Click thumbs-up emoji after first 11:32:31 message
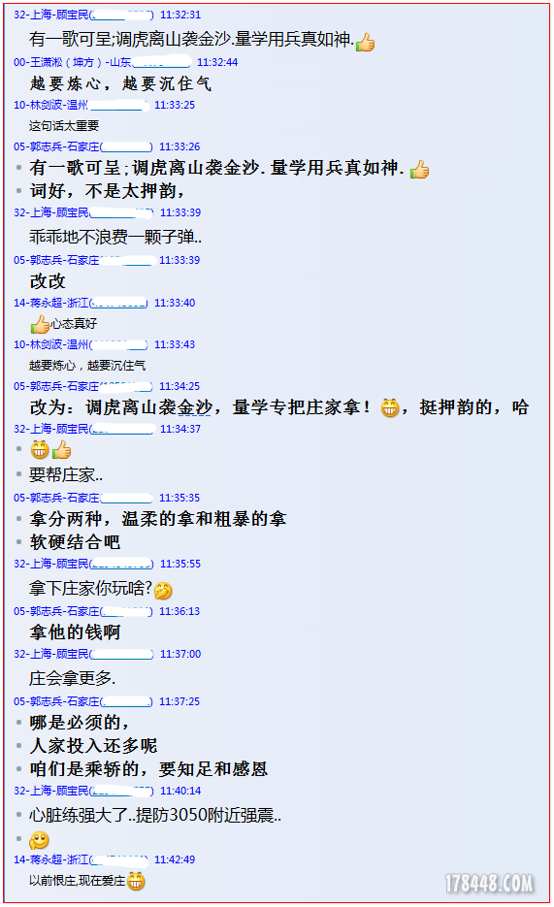 click(366, 43)
